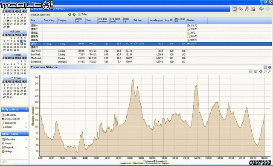273x166 pixels.
Task: Sort by the Date column header
Action: click(x=36, y=20)
